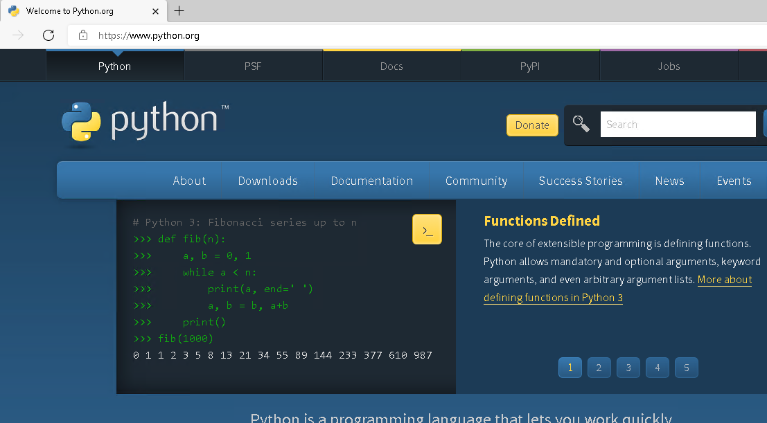Viewport: 767px width, 423px height.
Task: Open the Jobs top-bar tab
Action: tap(669, 66)
